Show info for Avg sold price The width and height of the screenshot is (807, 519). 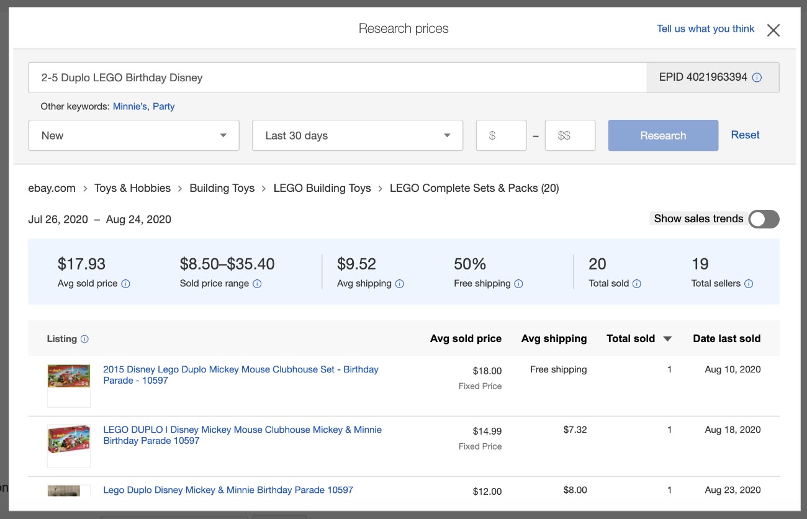[125, 284]
